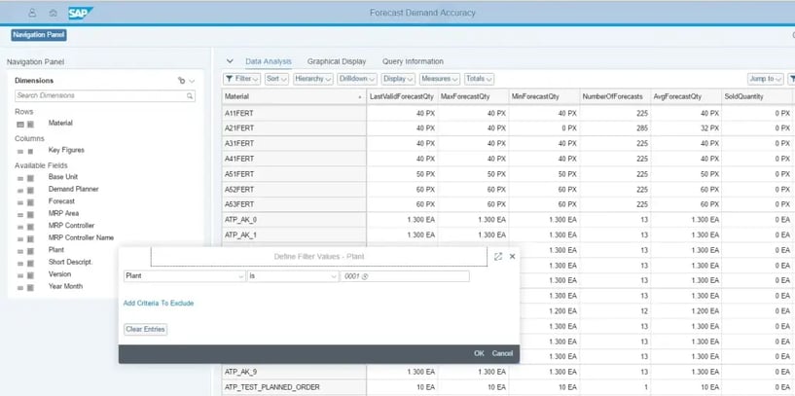795x396 pixels.
Task: Open the Totals dropdown
Action: [479, 79]
